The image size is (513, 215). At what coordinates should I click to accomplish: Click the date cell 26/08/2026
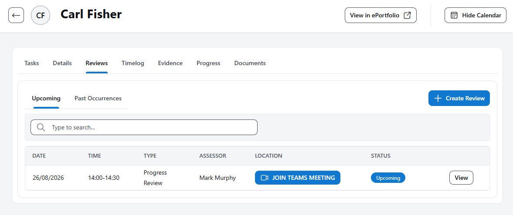[48, 178]
